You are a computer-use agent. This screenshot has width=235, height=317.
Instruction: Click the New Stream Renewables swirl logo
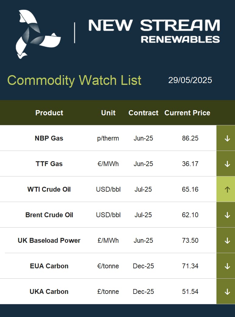tap(38, 34)
